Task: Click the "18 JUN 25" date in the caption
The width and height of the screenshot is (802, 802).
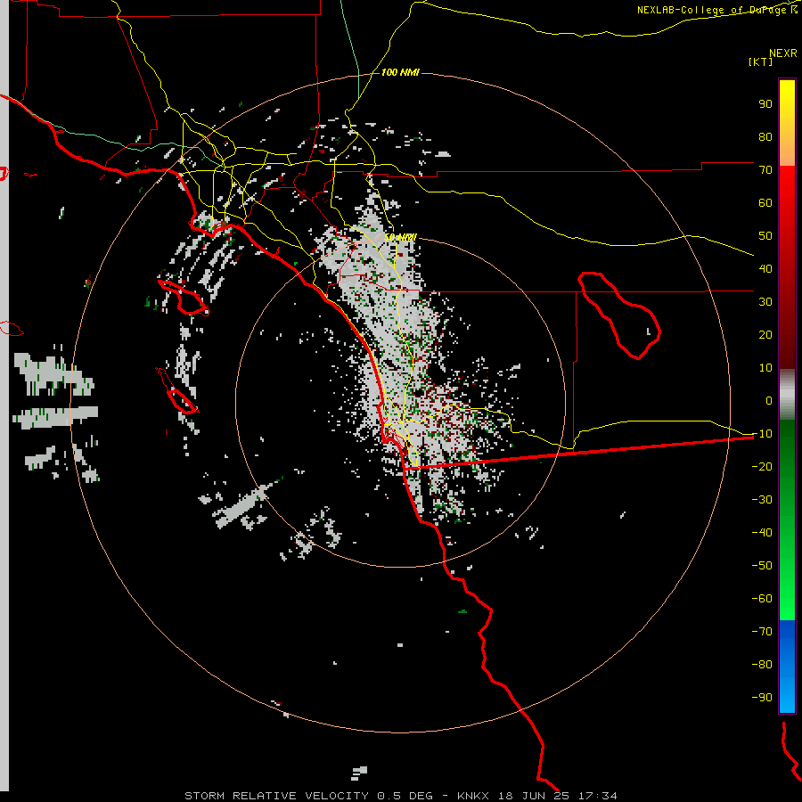Action: (534, 796)
